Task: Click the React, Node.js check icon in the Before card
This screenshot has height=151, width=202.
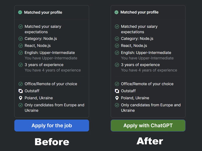Action: (x=20, y=46)
